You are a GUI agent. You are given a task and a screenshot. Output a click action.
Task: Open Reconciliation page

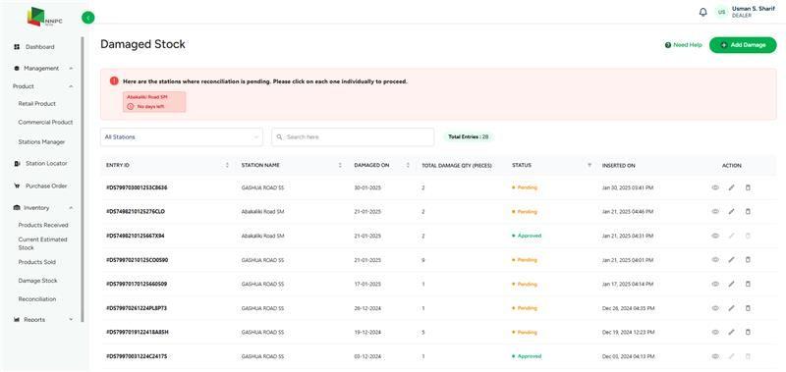coord(37,299)
